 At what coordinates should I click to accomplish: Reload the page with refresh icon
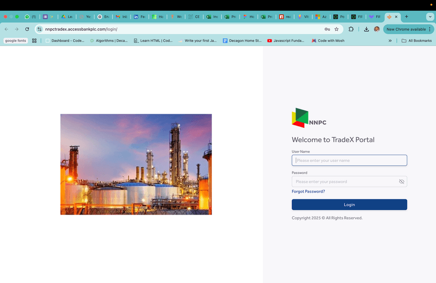tap(27, 29)
